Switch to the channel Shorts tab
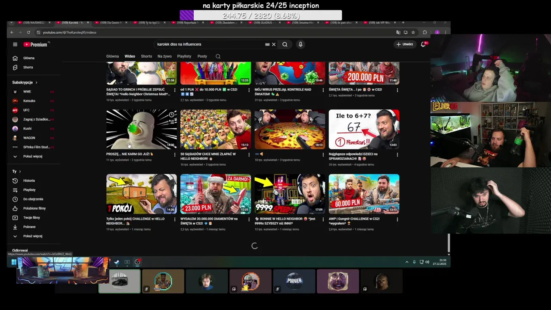Screen dimensions: 551x310 pyautogui.click(x=146, y=56)
